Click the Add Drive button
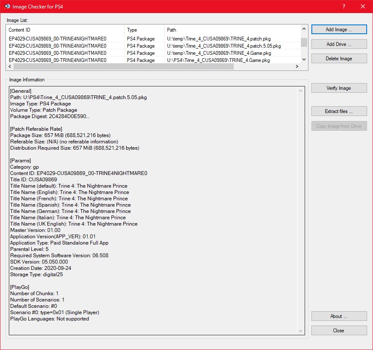The height and width of the screenshot is (350, 373). pyautogui.click(x=339, y=44)
